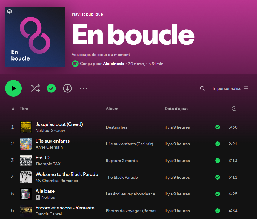The width and height of the screenshot is (257, 219).
Task: Toggle liked checkmark for Welcome to the Black Parade
Action: (x=218, y=177)
